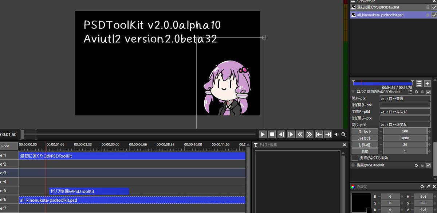This screenshot has width=437, height=213.
Task: Click the しきい値 slider showing 20
Action: tap(405, 144)
